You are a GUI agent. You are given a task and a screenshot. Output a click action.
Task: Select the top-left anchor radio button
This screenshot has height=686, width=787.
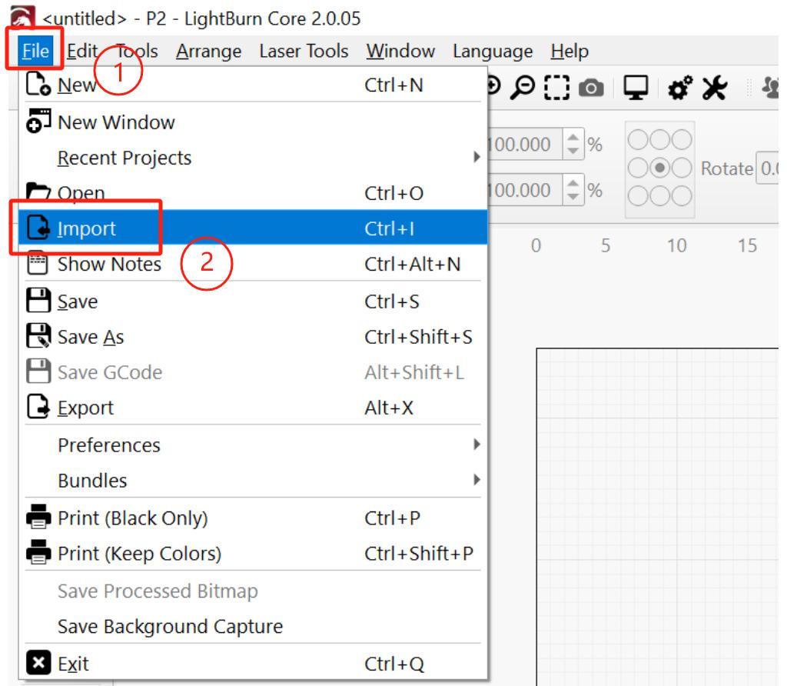tap(638, 140)
